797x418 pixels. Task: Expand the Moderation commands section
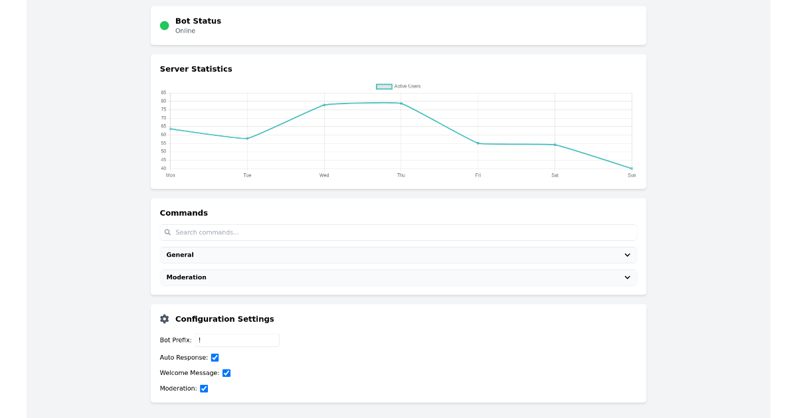[398, 277]
